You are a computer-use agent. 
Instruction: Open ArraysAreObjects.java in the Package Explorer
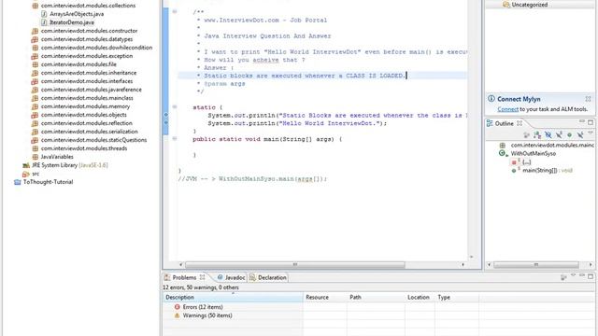coord(77,14)
